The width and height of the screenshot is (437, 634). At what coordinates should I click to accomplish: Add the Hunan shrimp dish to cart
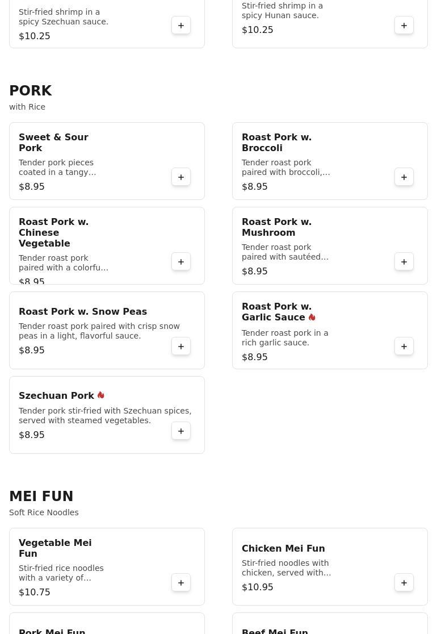coord(404,26)
